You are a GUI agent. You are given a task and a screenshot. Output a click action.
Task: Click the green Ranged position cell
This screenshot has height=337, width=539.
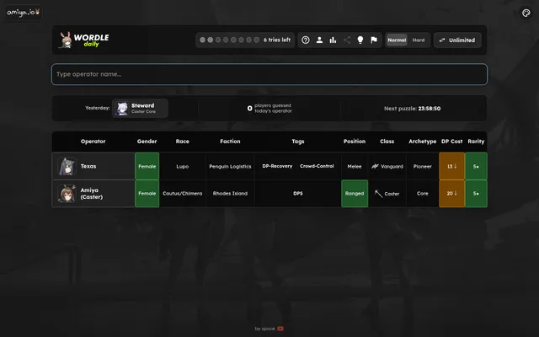click(355, 193)
